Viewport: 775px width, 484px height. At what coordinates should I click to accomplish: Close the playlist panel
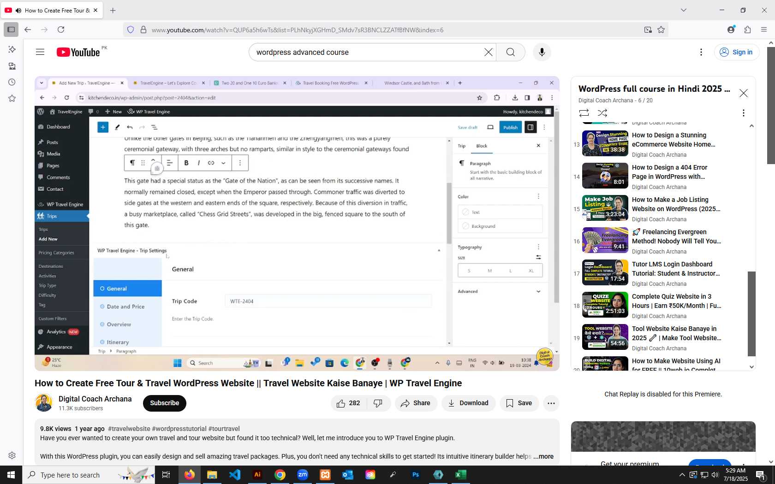(x=744, y=93)
